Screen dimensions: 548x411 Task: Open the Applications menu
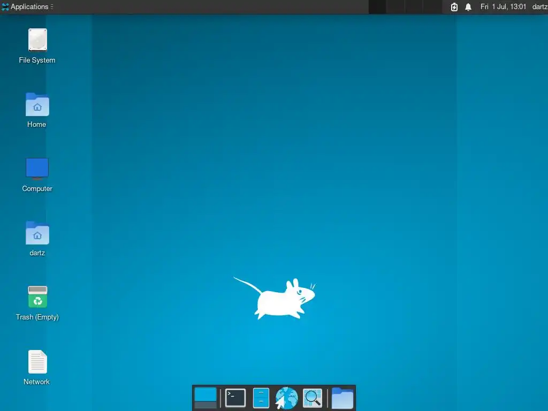pos(27,6)
